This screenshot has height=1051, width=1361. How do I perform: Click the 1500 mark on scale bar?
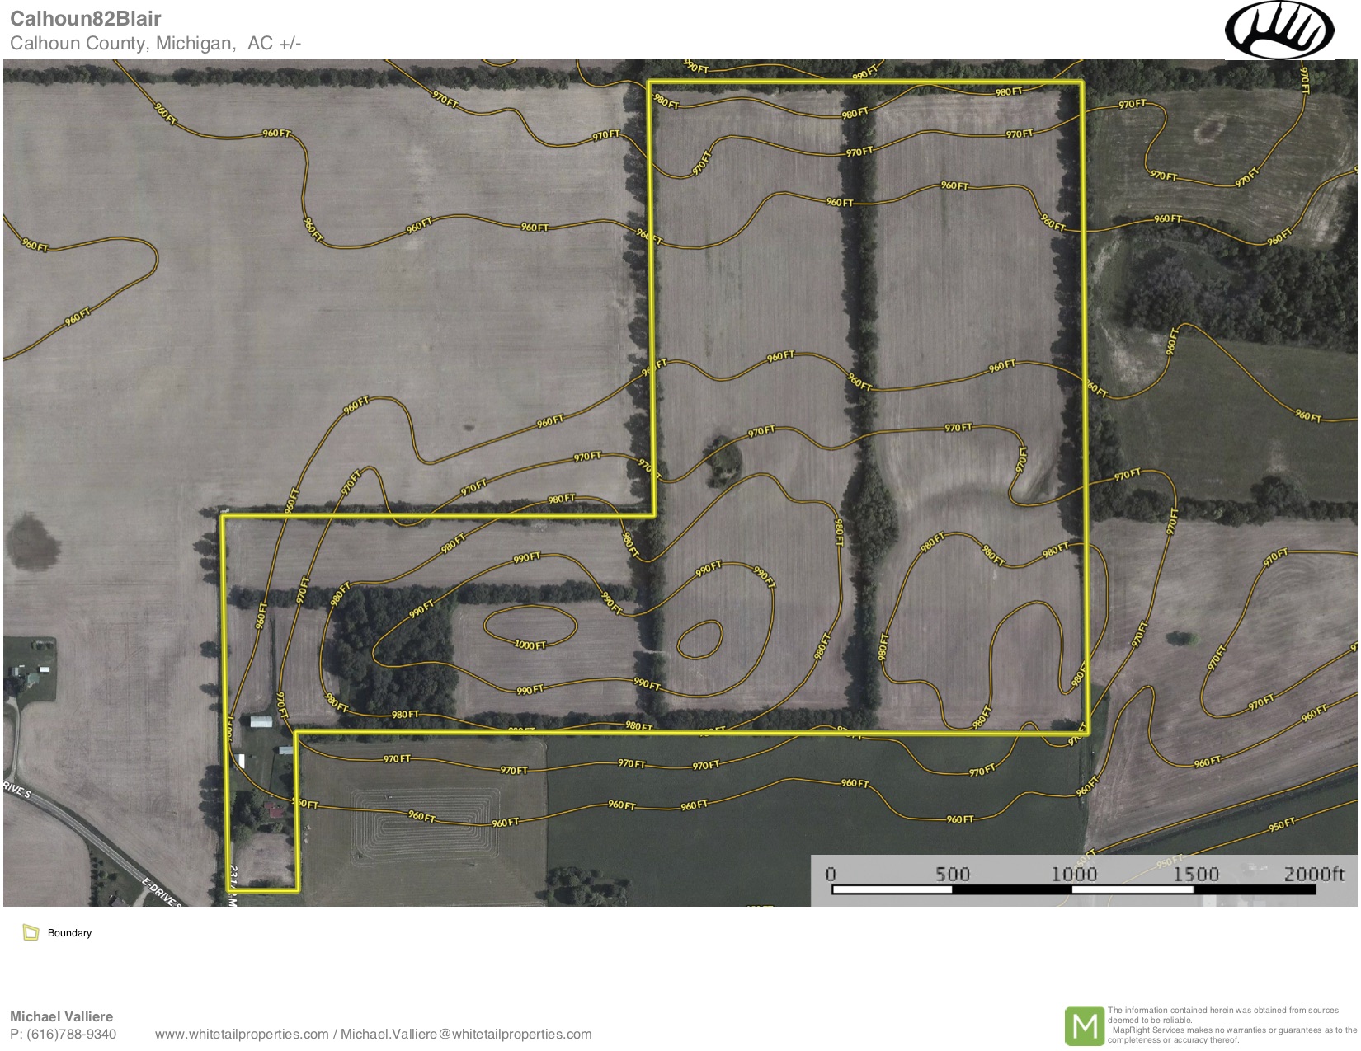[1195, 874]
